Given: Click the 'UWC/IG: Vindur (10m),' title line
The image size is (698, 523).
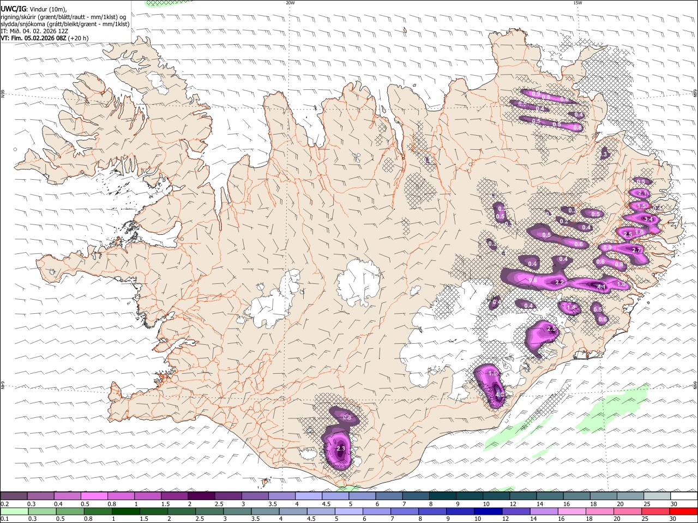Looking at the screenshot, I should click(34, 9).
